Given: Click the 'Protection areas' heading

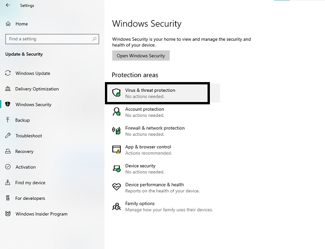Looking at the screenshot, I should pos(135,75).
